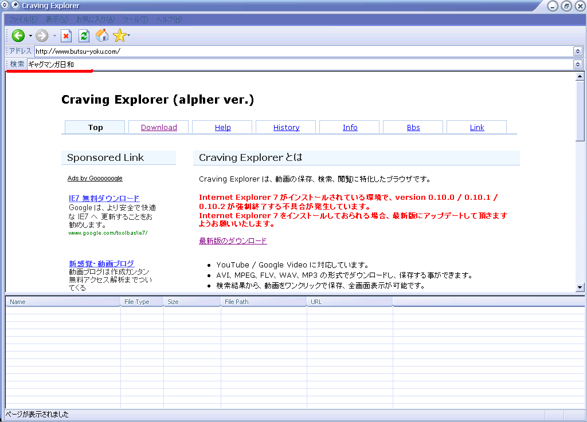The width and height of the screenshot is (587, 422).
Task: Open the Bbs page link
Action: (x=413, y=128)
